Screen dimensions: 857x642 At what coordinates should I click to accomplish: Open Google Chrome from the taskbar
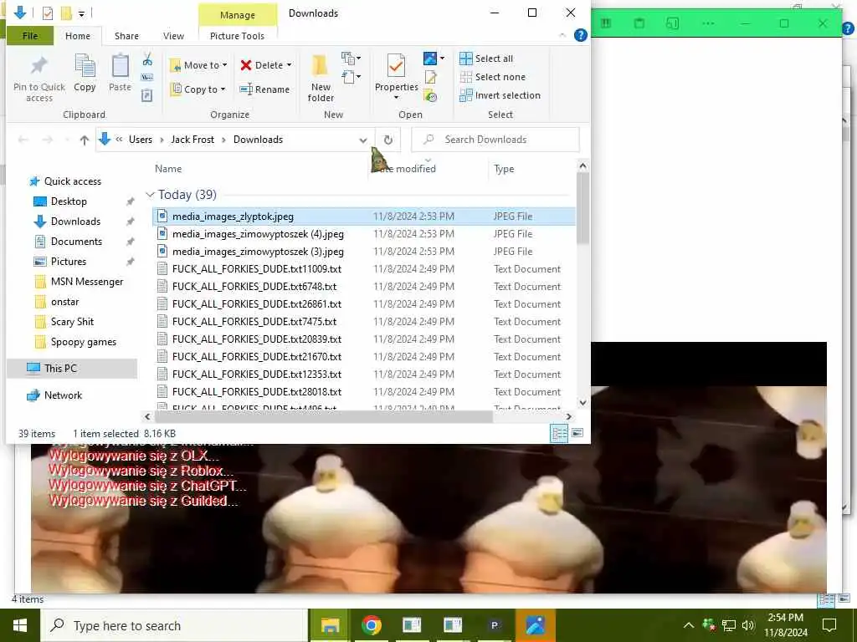pyautogui.click(x=371, y=625)
